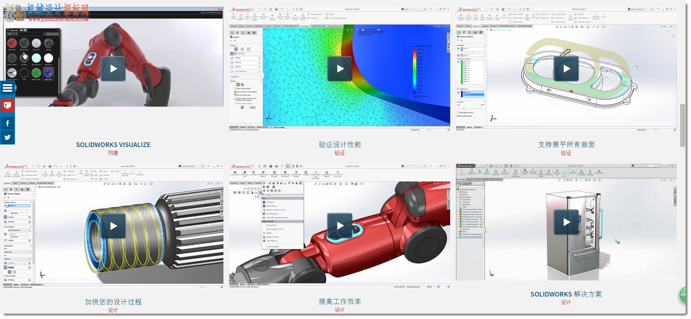691x319 pixels.
Task: Click the red presentation screen sidebar icon
Action: (7, 106)
